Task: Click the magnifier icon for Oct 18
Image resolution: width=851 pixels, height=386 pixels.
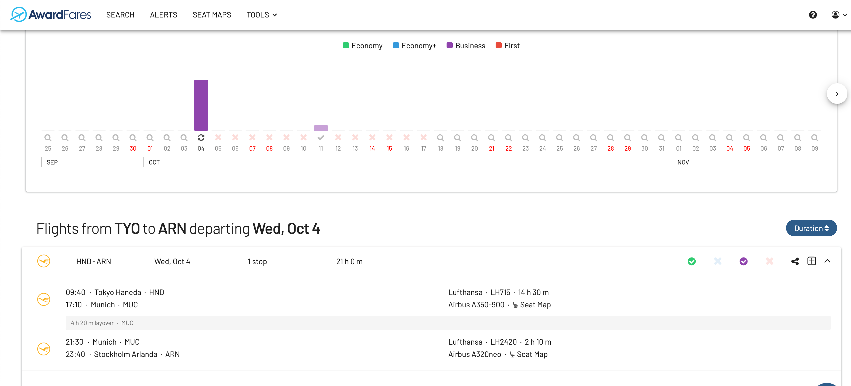Action: click(x=440, y=137)
